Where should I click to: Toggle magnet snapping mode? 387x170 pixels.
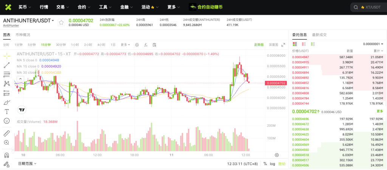pos(7,155)
